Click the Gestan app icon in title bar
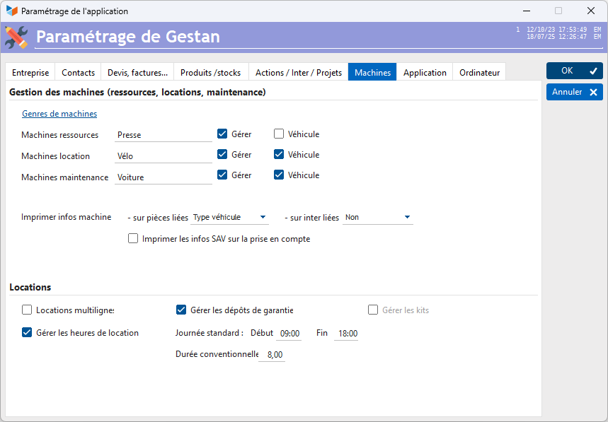The height and width of the screenshot is (422, 608). click(x=12, y=11)
